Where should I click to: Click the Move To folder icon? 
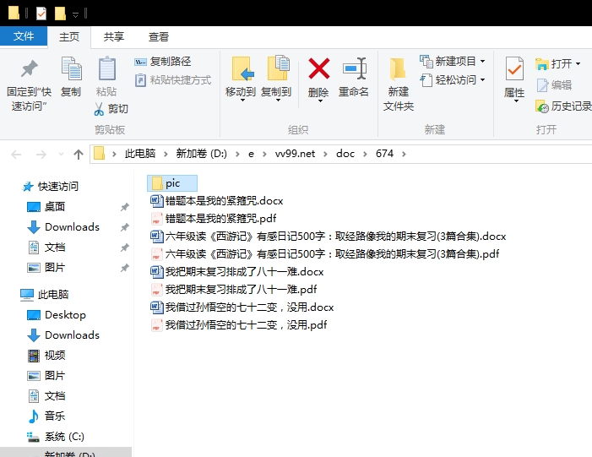242,68
